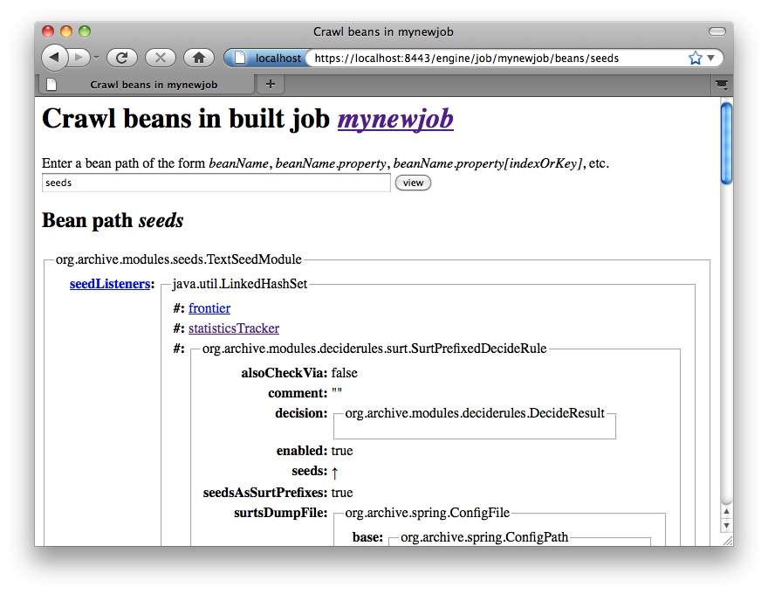
Task: Click the 'base:' property label
Action: 367,537
